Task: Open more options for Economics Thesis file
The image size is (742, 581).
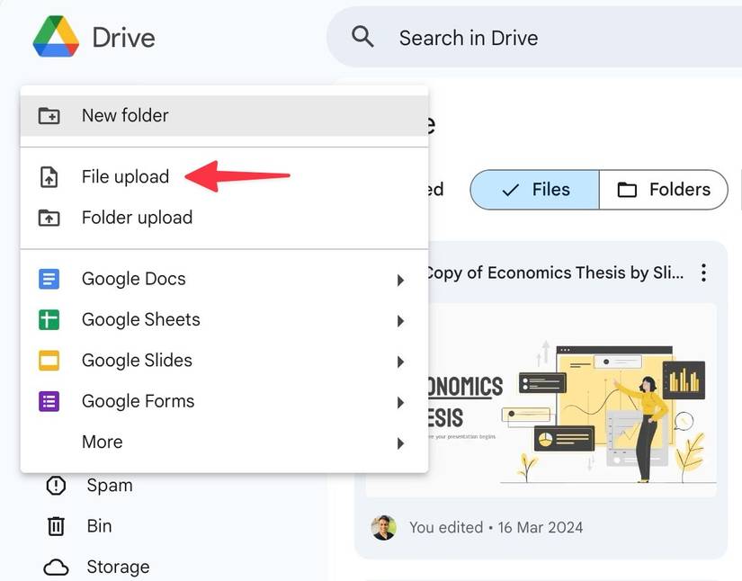Action: click(x=704, y=273)
